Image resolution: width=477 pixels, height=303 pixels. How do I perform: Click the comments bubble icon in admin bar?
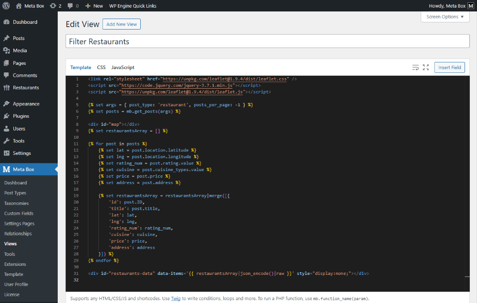tap(71, 6)
